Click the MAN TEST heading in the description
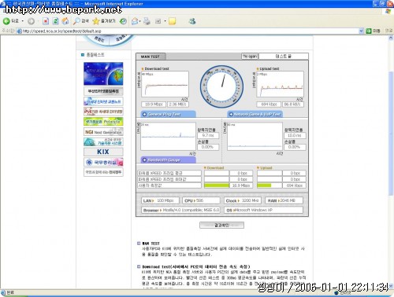 [151, 244]
